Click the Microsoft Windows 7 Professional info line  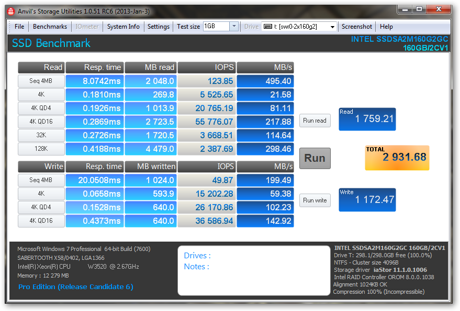[84, 249]
